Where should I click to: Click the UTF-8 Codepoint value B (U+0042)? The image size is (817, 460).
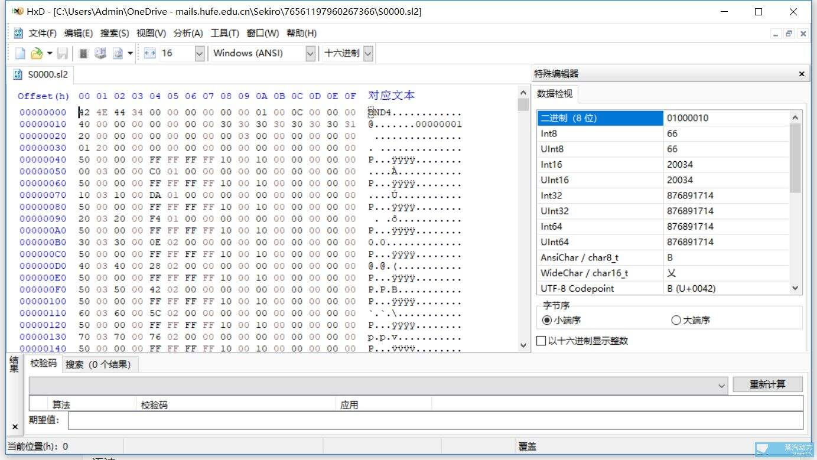[x=691, y=288]
